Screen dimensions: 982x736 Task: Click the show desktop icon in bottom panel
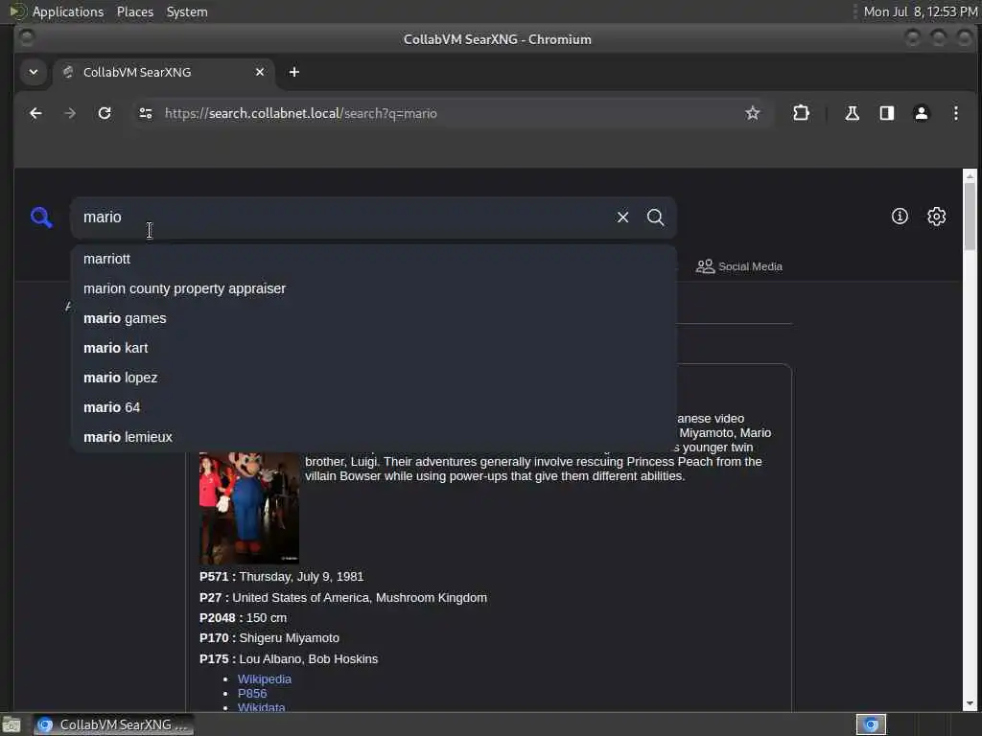[12, 725]
